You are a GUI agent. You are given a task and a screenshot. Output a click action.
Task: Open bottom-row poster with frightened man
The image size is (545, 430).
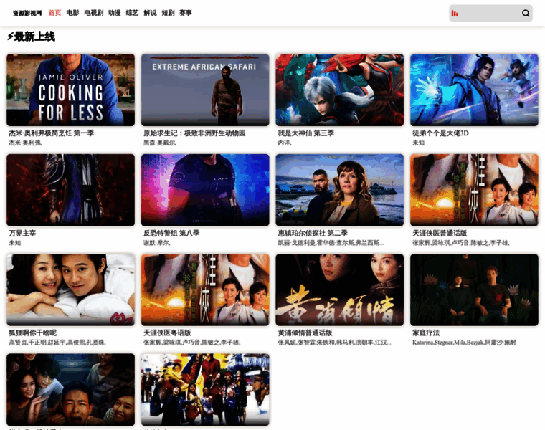point(70,389)
